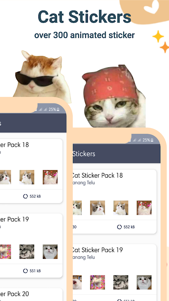
Task: Click the 551 kB size icon on left phone
Action: tap(25, 271)
